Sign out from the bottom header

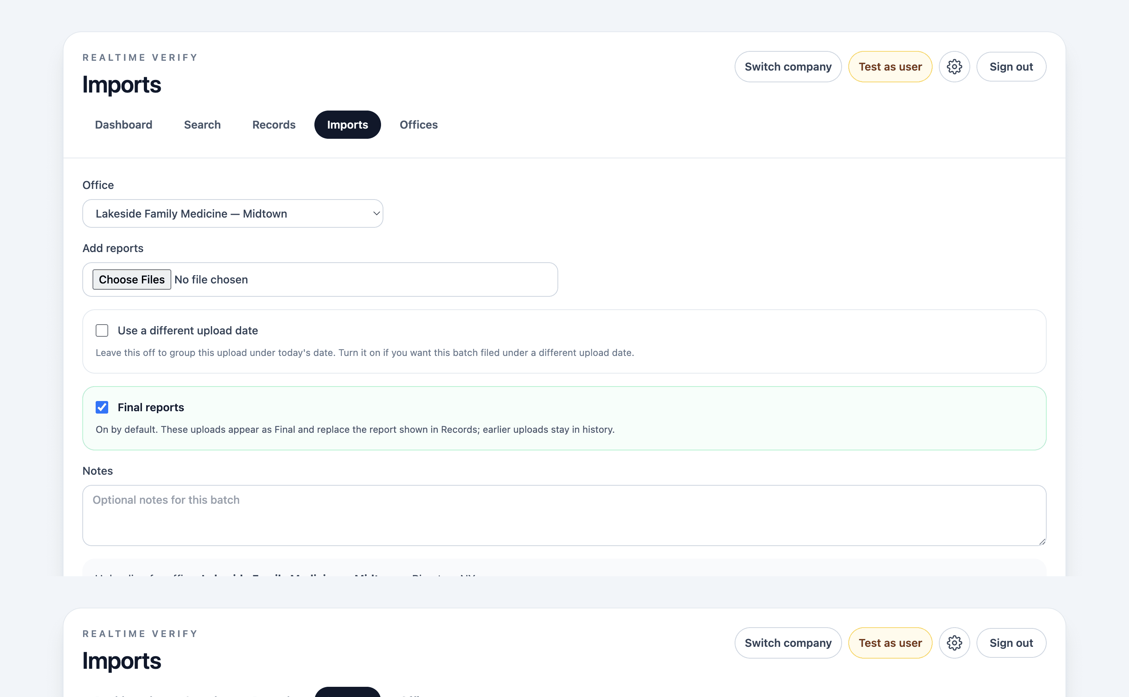pyautogui.click(x=1011, y=643)
